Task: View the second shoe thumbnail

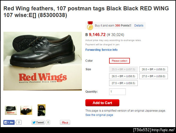Action: point(26,110)
